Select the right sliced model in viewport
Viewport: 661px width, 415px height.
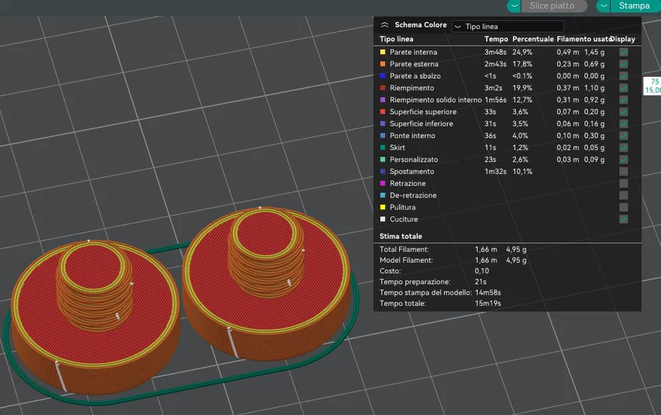[x=267, y=283]
